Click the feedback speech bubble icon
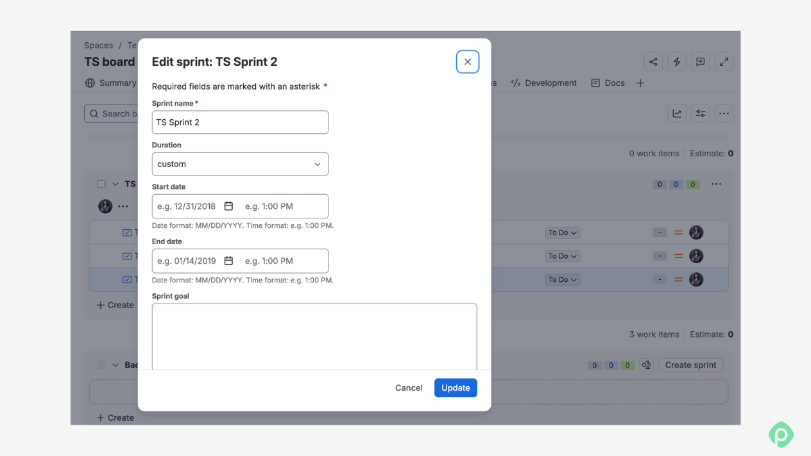This screenshot has width=811, height=456. click(x=701, y=62)
